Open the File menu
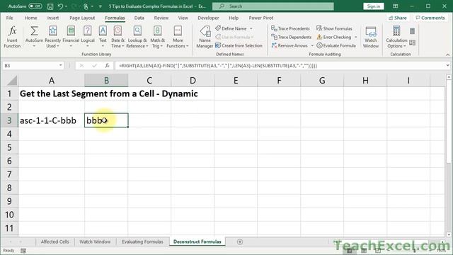453x255 pixels. [9, 18]
